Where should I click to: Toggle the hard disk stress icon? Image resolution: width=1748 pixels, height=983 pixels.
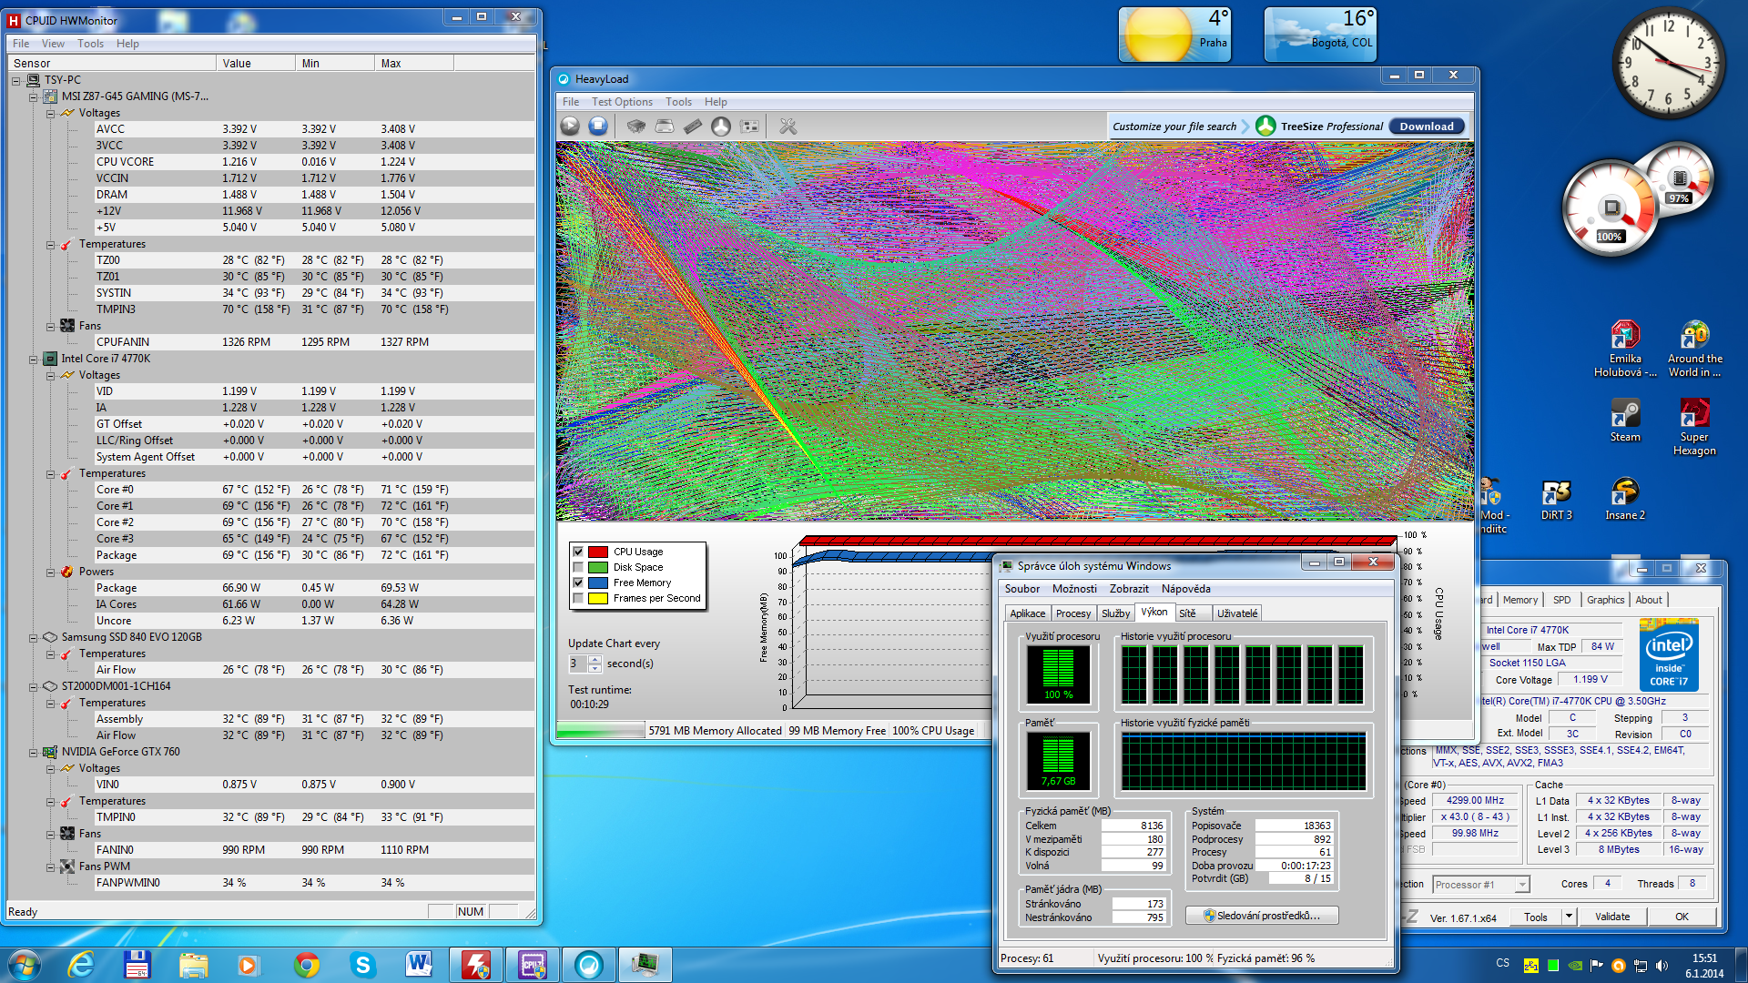[x=665, y=127]
